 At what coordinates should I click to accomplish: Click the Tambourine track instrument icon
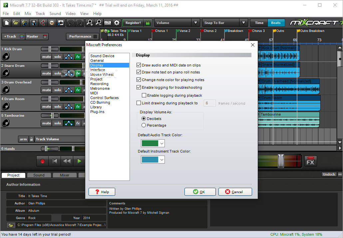(5, 123)
